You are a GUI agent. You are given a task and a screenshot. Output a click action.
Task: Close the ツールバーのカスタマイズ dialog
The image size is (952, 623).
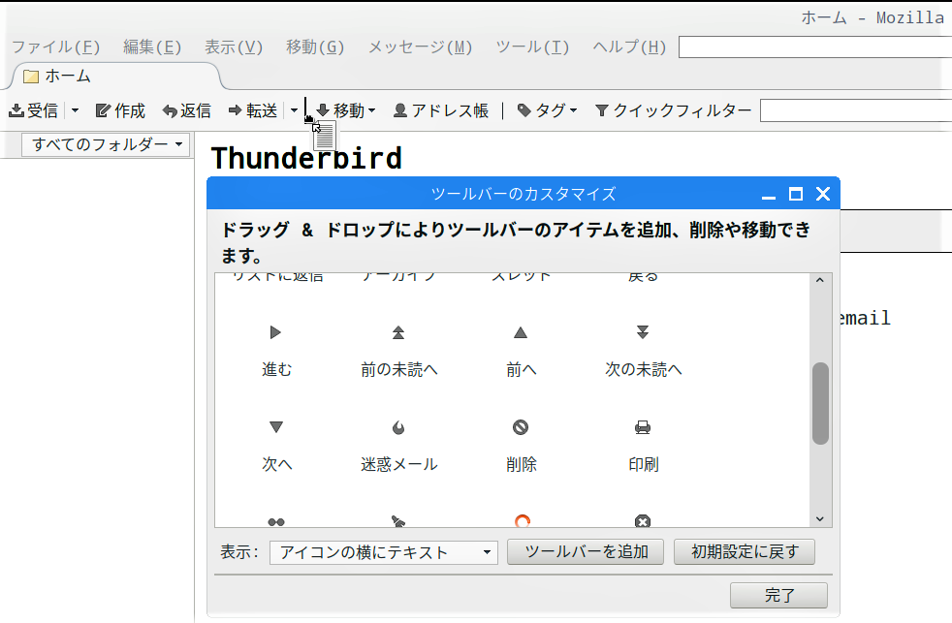click(823, 194)
